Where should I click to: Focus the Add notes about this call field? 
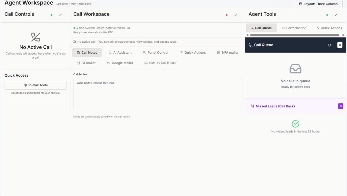point(158,94)
